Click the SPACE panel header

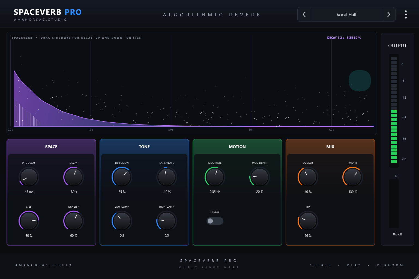point(51,147)
